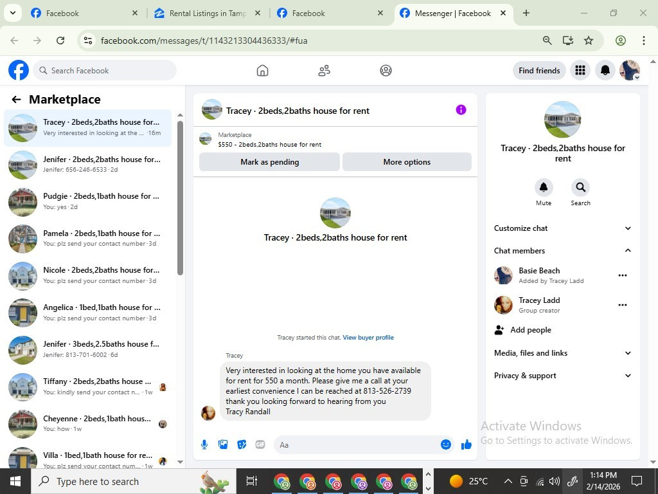Open the install app icon in the address bar
658x494 pixels.
point(568,41)
